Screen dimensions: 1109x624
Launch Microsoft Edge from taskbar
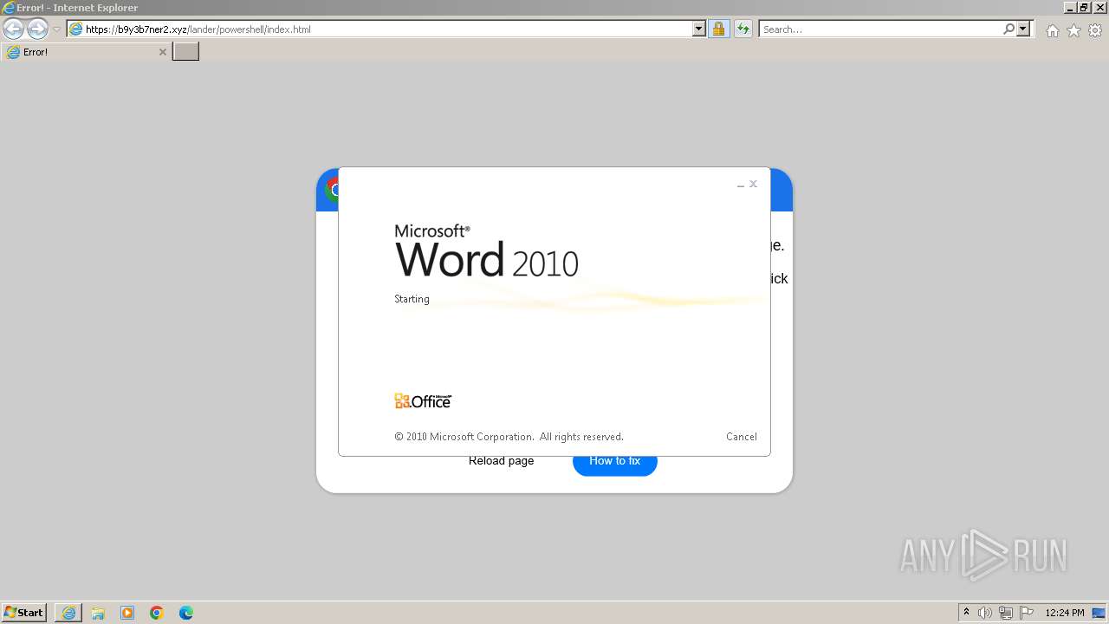coord(186,613)
